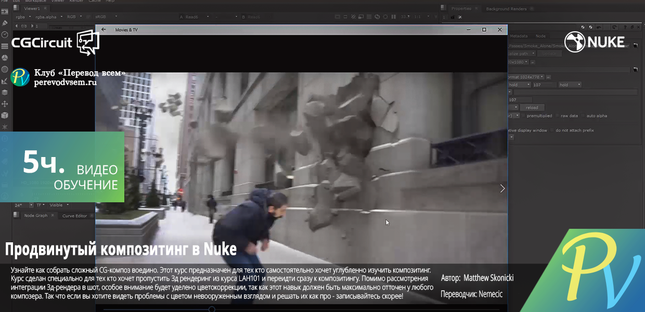The height and width of the screenshot is (312, 645).
Task: Lock the Properties bin
Action: 452,17
